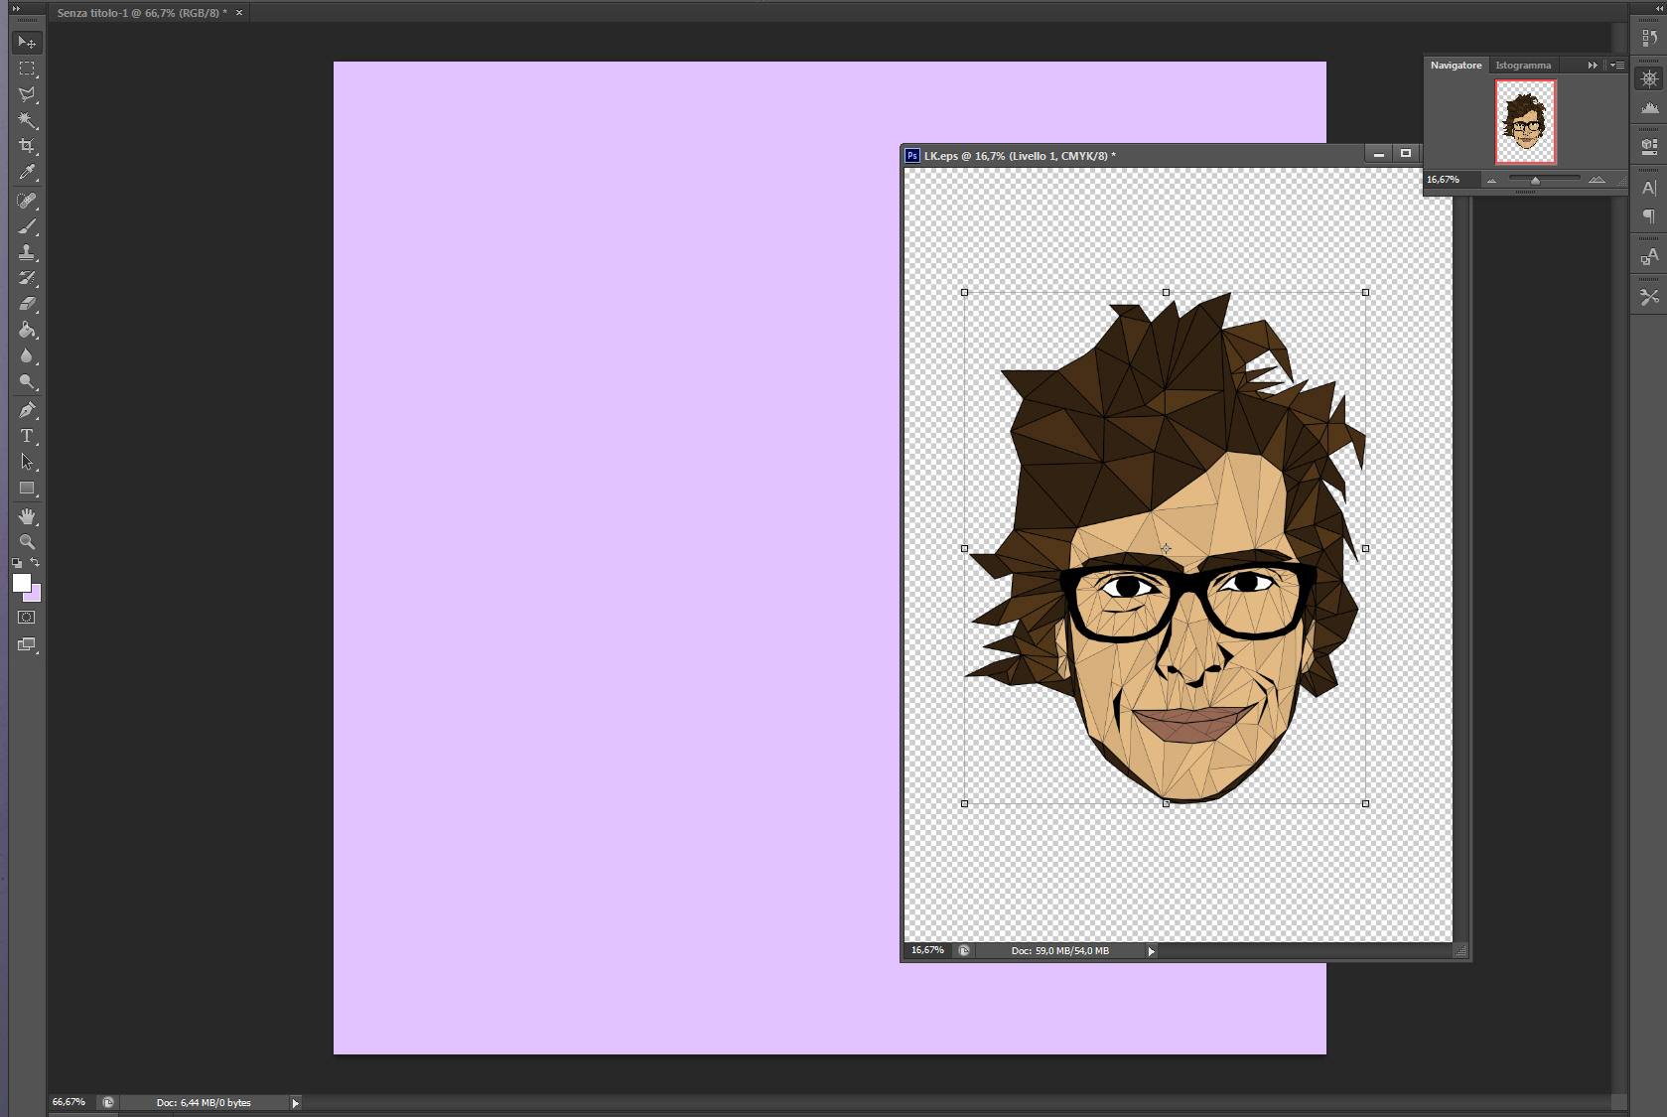Minimize the LK.eps document window
1667x1117 pixels.
1378,154
